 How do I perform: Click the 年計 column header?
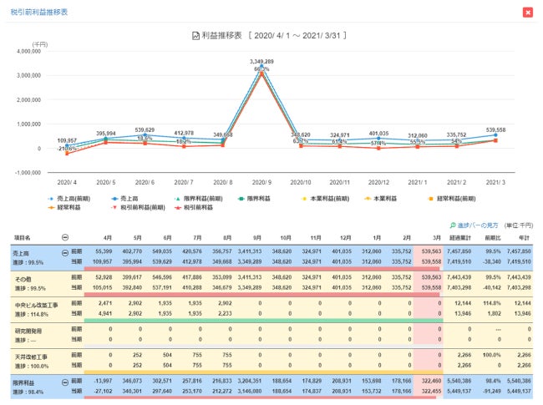tap(525, 238)
